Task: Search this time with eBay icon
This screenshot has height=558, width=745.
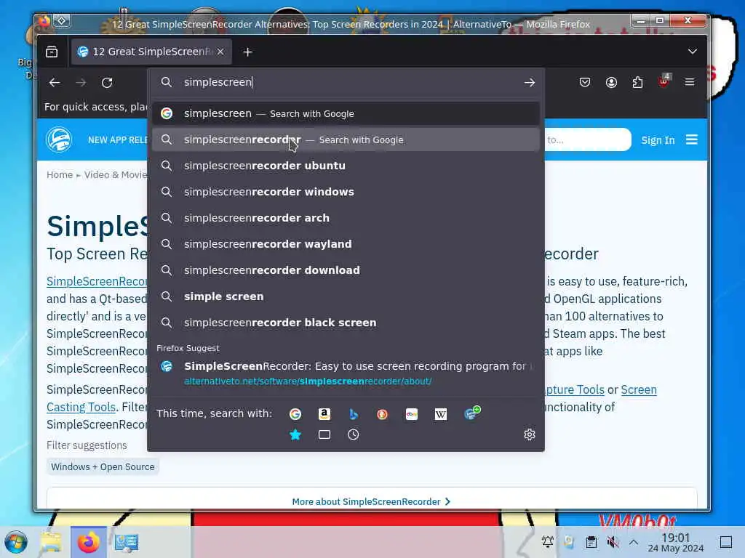Action: tap(412, 413)
